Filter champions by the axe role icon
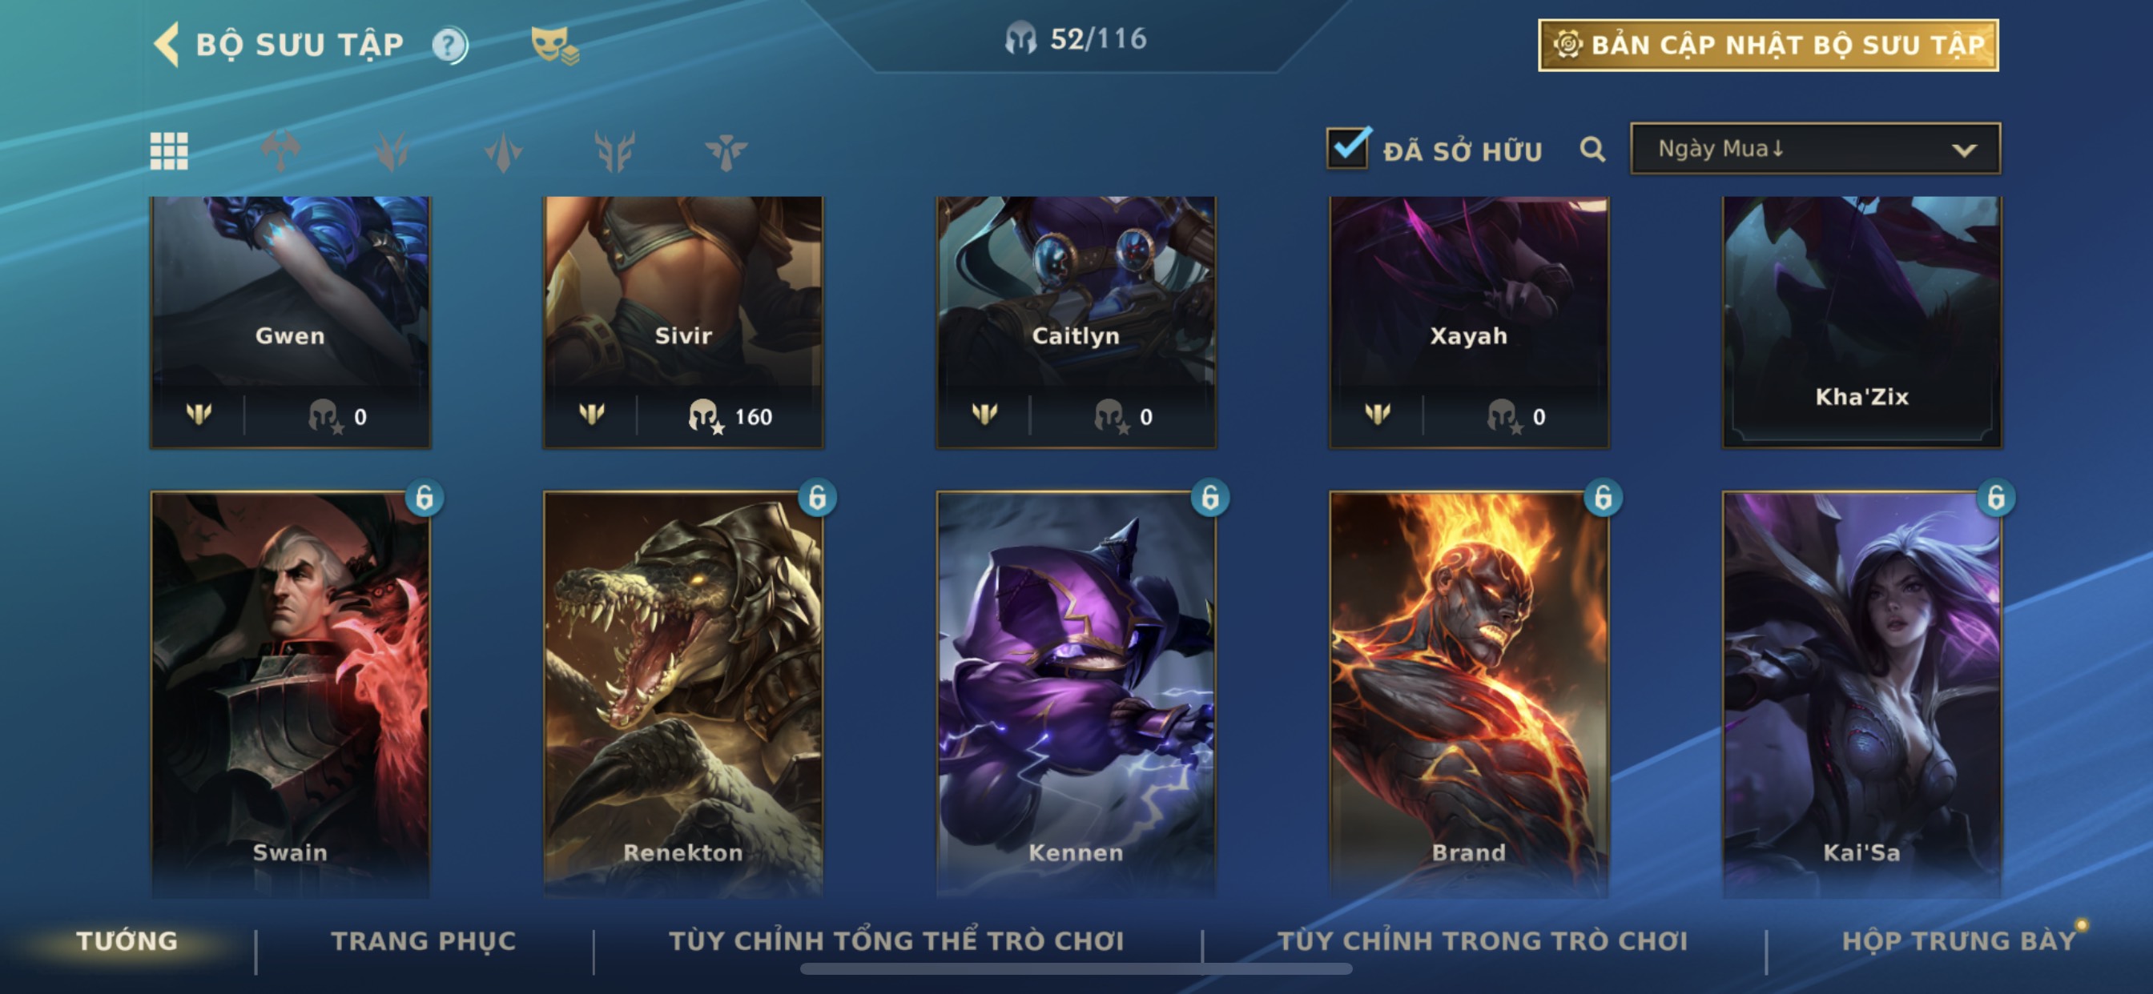This screenshot has height=994, width=2153. pos(281,151)
